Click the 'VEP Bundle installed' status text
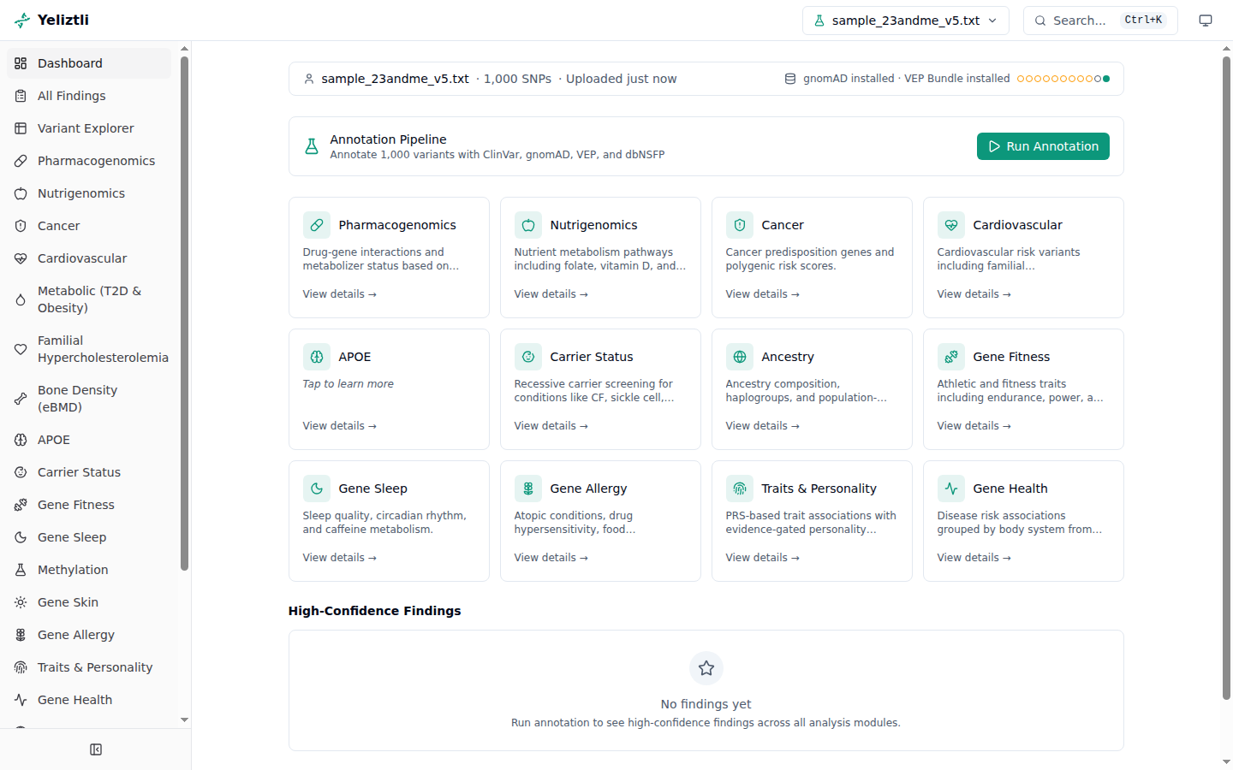Viewport: 1233px width, 770px height. point(957,79)
